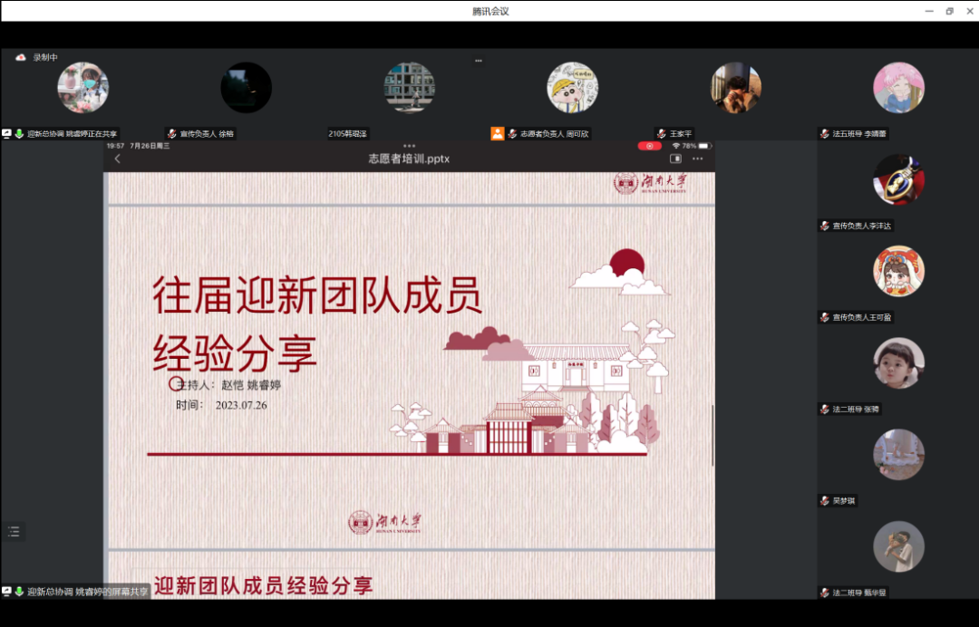The height and width of the screenshot is (627, 979).
Task: Click the cloud recording status icon
Action: 21,57
